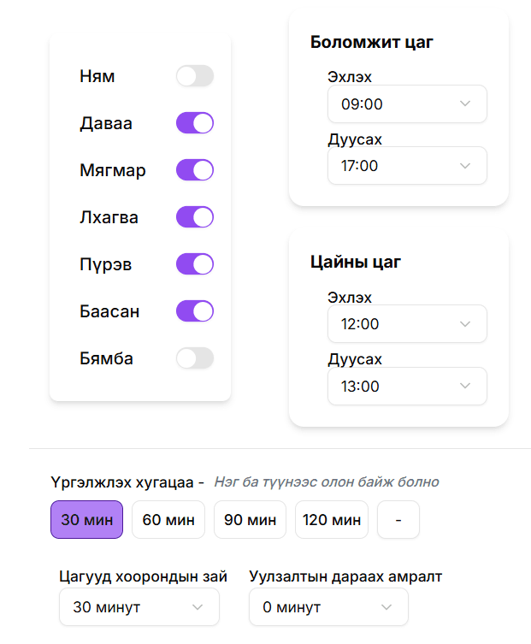The image size is (531, 644).
Task: Click the chevron in the 17:00 field
Action: 465,166
